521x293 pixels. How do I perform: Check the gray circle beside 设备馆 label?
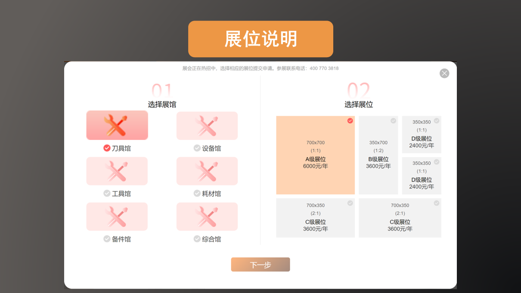[x=197, y=148]
